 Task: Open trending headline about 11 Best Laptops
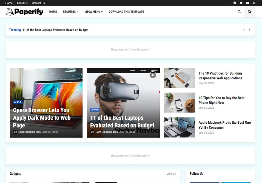[55, 30]
